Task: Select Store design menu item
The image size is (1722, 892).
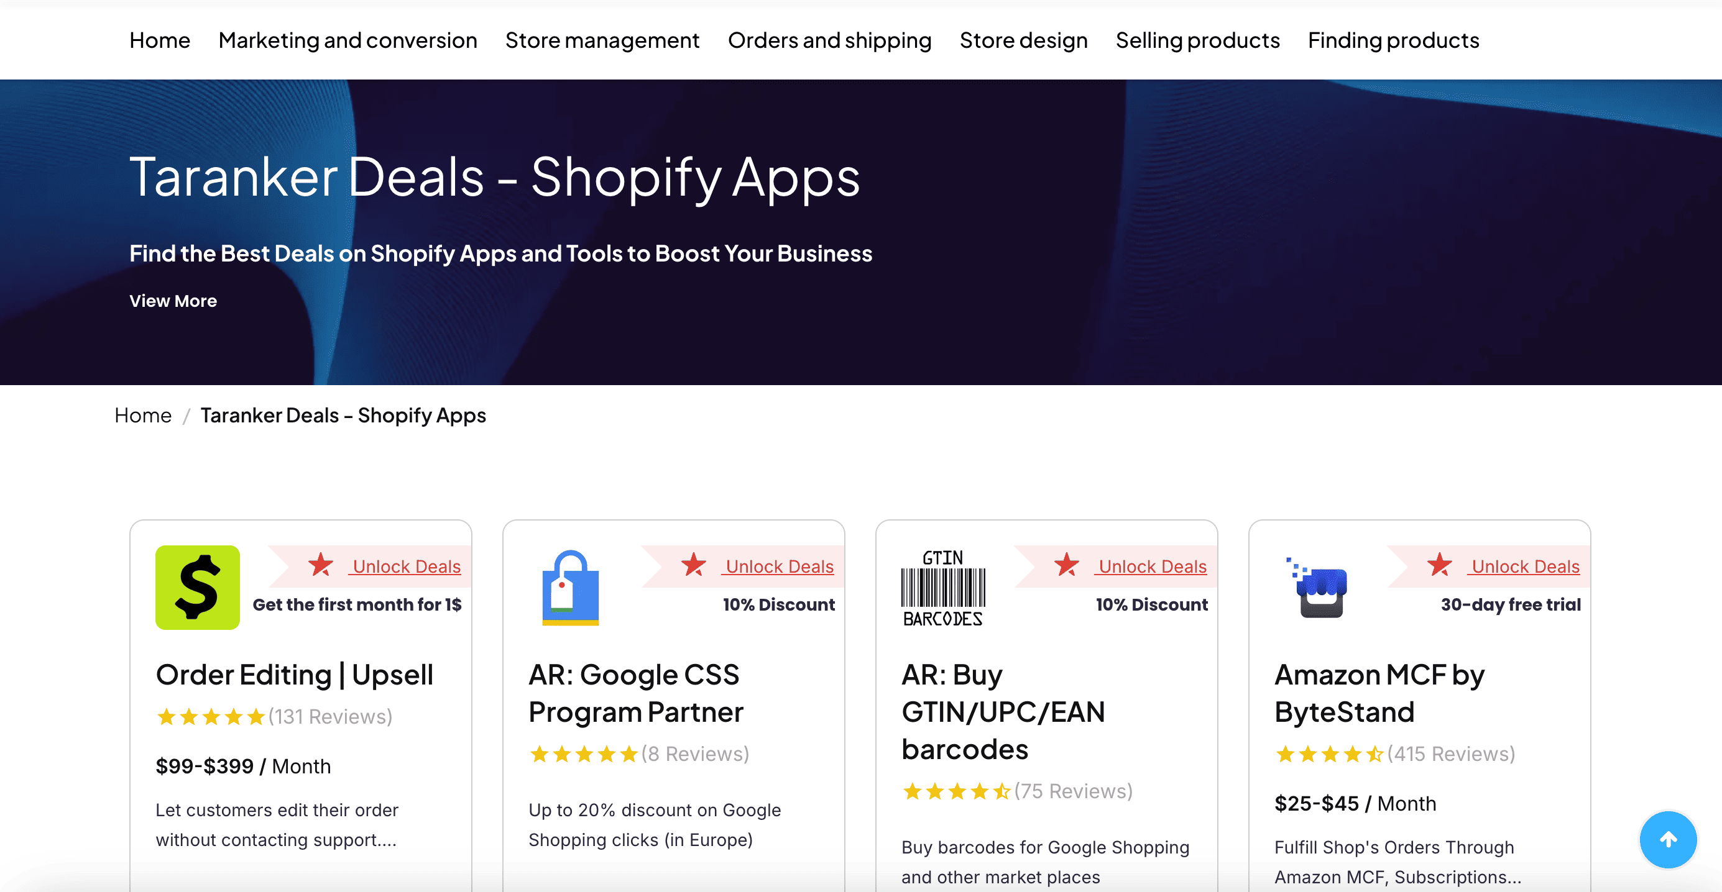Action: pyautogui.click(x=1023, y=40)
